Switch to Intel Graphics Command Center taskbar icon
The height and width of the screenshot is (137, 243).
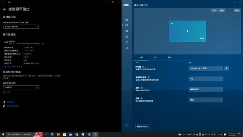coord(89,135)
